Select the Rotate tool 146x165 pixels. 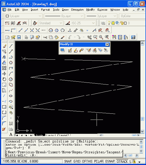[x=4, y=79]
